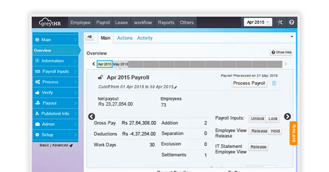Screen dimensions: 329x172
Task: Open the Payroll menu
Action: point(103,22)
